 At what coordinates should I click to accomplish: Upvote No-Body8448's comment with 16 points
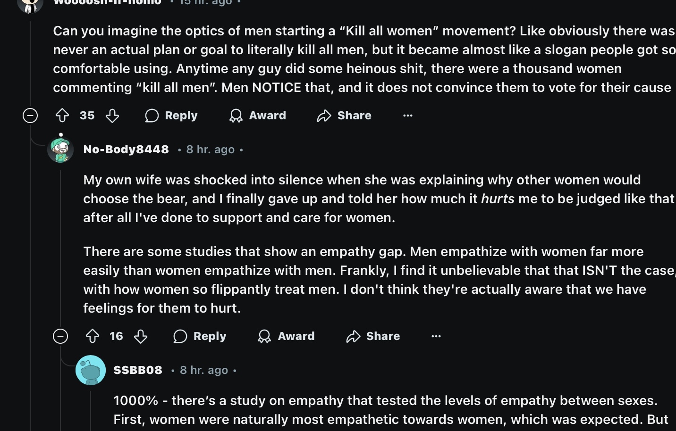point(93,336)
